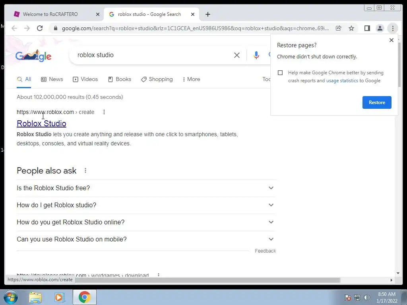The image size is (407, 305).
Task: Open the Windows Start button
Action: pos(11,297)
